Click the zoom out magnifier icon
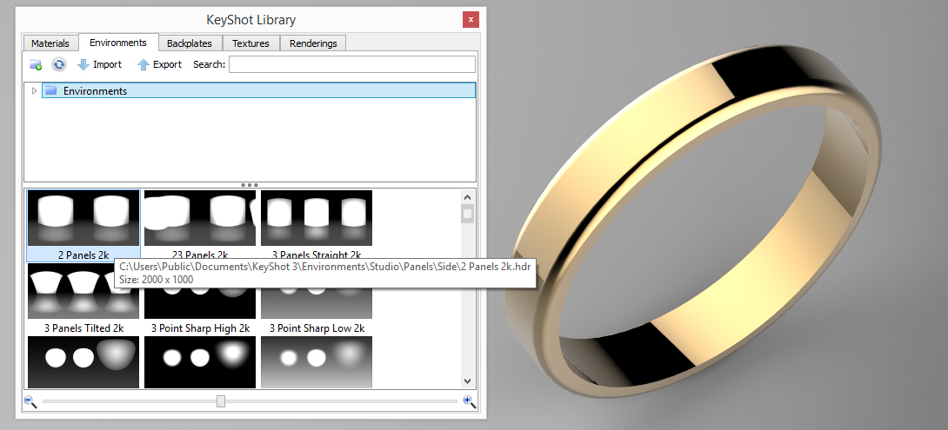Viewport: 948px width, 430px height. [30, 401]
